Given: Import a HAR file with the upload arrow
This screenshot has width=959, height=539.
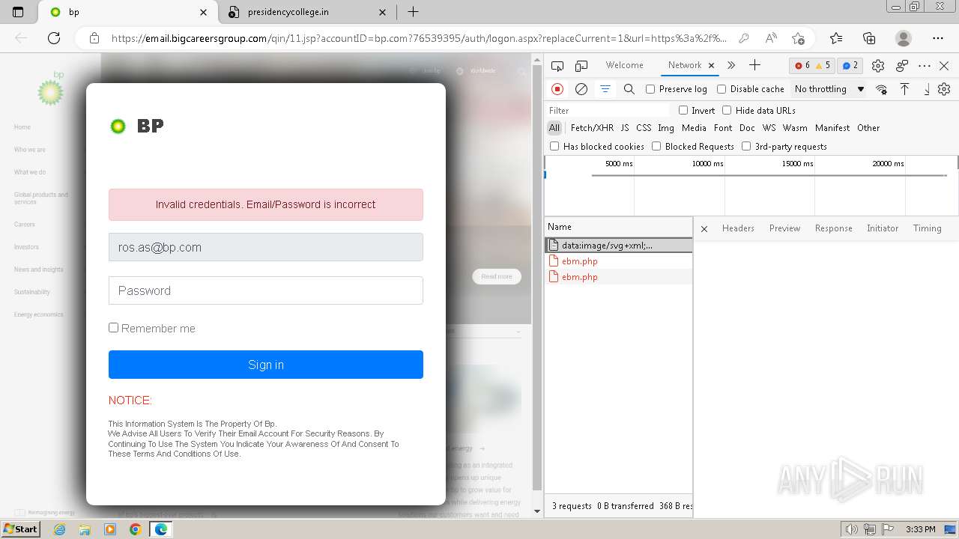Looking at the screenshot, I should (x=905, y=89).
